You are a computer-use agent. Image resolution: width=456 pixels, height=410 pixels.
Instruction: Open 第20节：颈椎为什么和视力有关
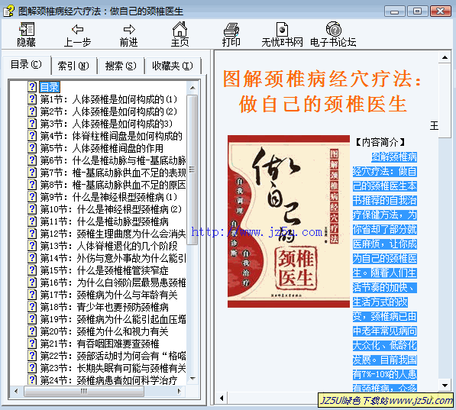pos(104,331)
